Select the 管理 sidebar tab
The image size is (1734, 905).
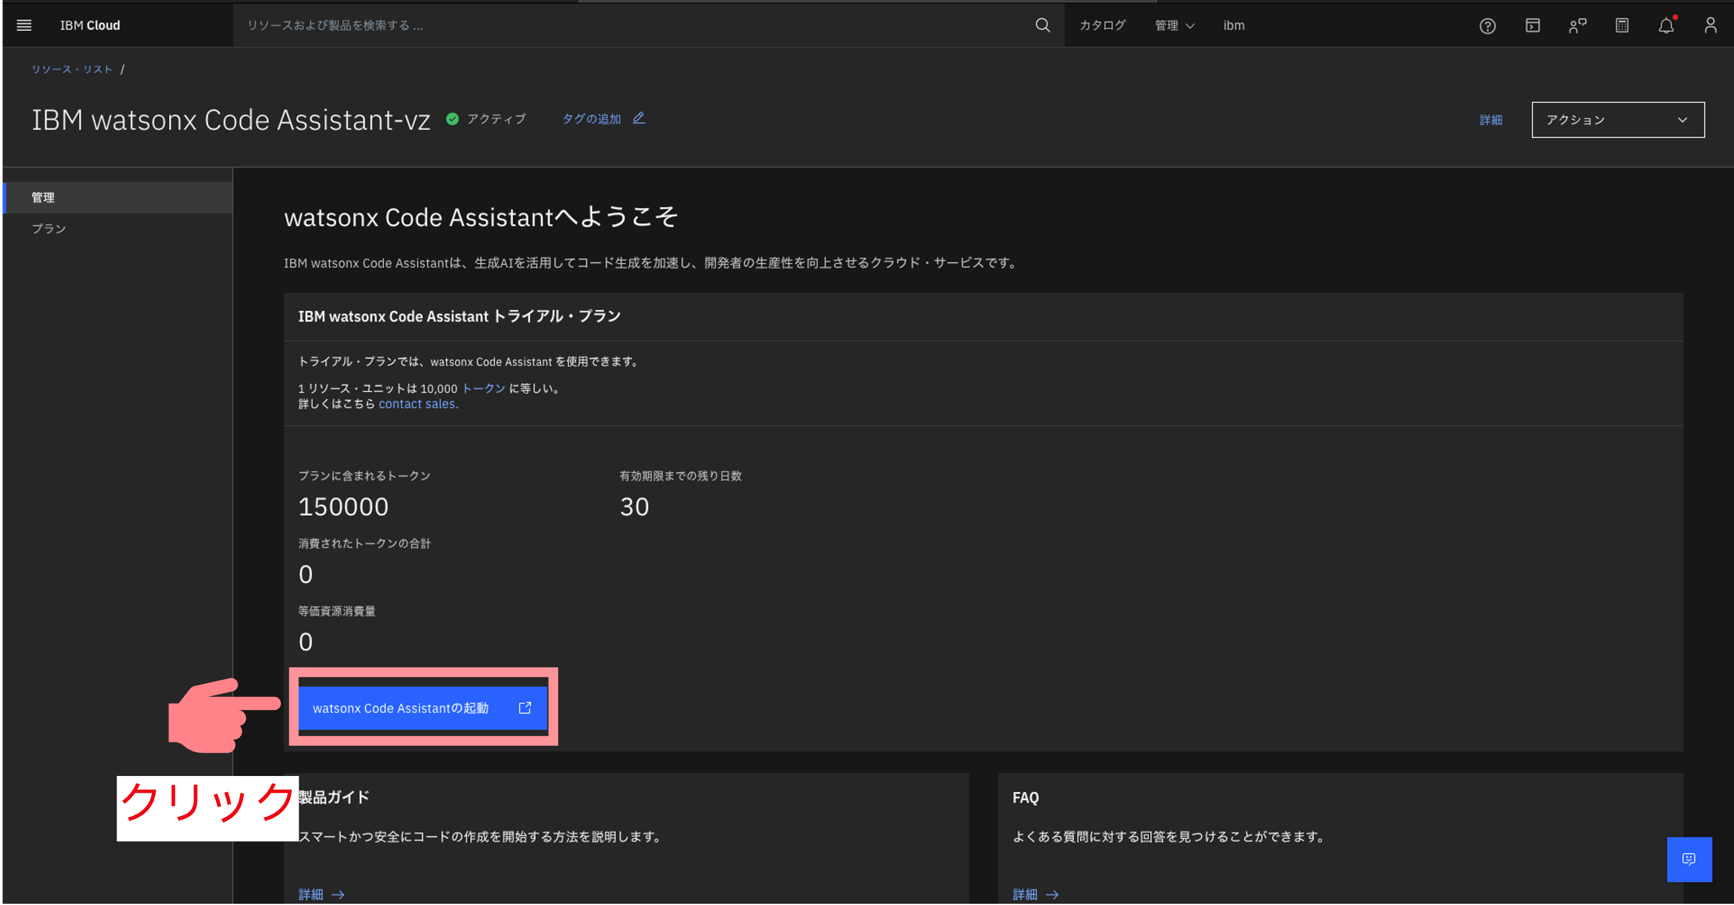43,198
